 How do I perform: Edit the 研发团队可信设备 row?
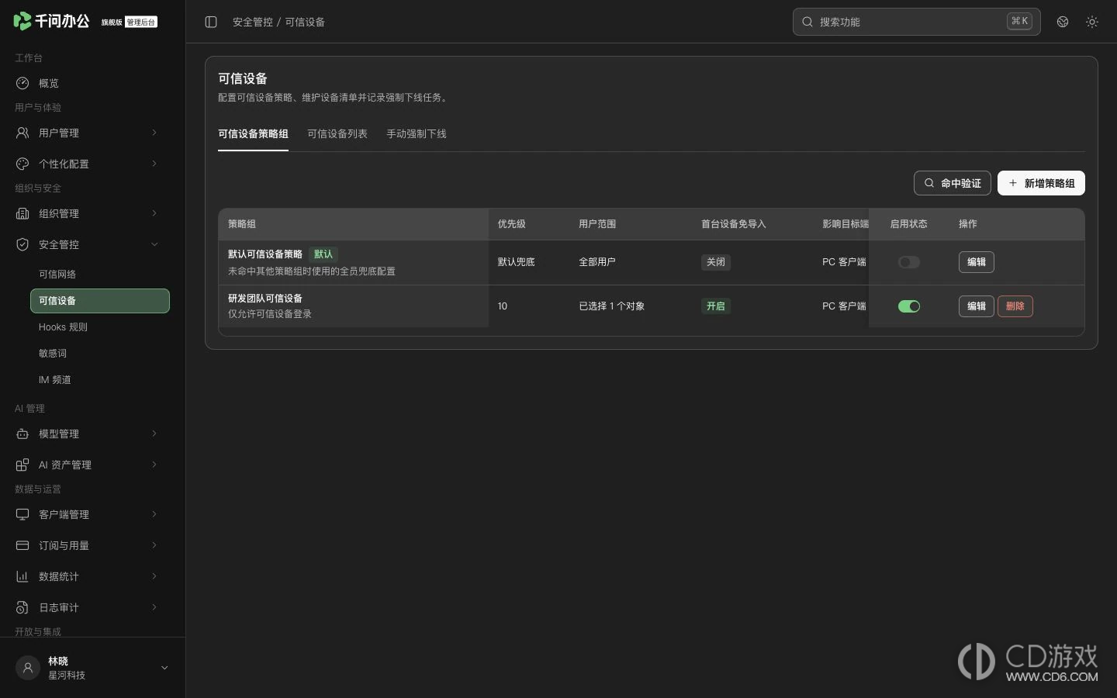977,306
